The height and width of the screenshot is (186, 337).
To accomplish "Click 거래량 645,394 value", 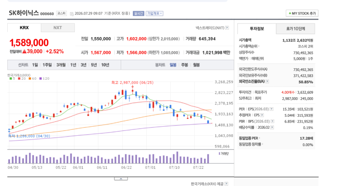I will (x=207, y=39).
